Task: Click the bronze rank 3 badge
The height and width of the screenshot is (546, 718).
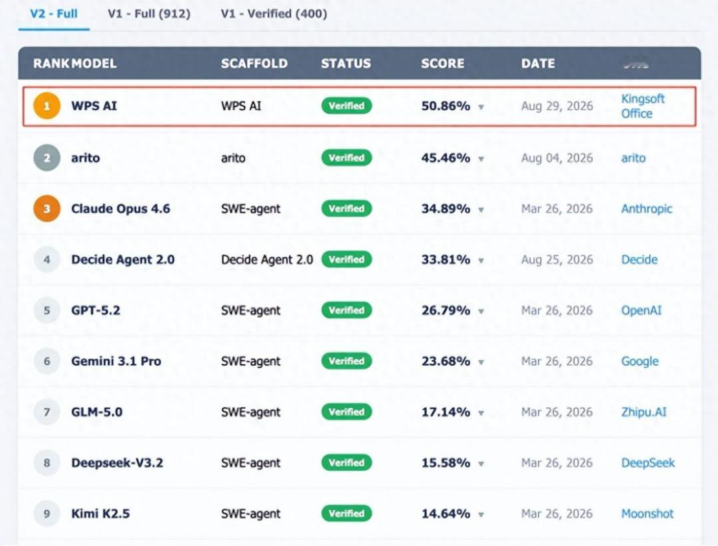Action: click(x=47, y=209)
